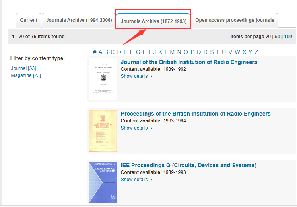Click 'Content available: 1939-1962' text
The width and height of the screenshot is (297, 207).
(153, 69)
